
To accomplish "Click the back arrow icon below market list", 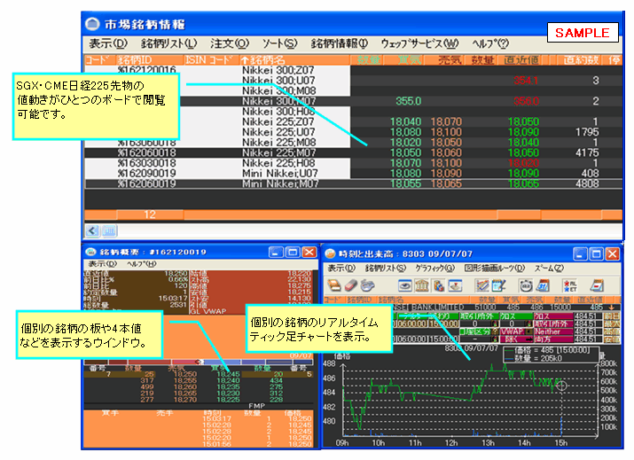I will [x=92, y=230].
